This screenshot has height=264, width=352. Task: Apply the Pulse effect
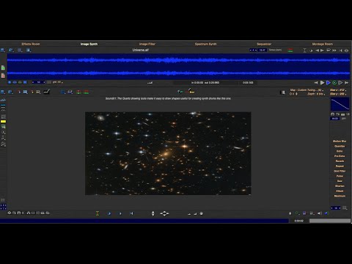[x=340, y=176]
